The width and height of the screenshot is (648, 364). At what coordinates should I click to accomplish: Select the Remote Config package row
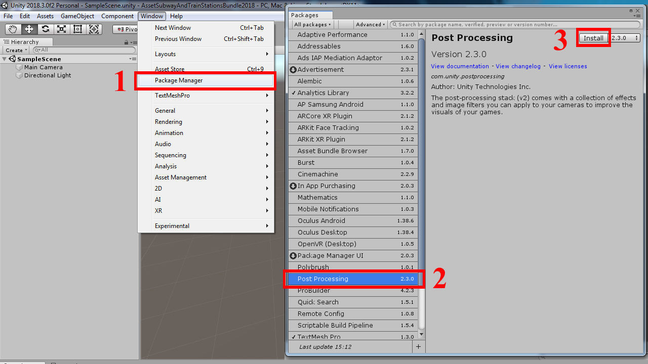point(353,314)
